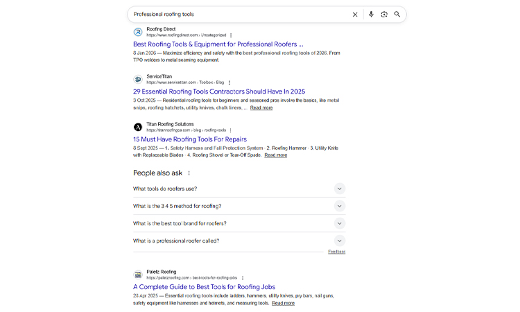
Task: Click the magnifying glass search button
Action: (397, 15)
